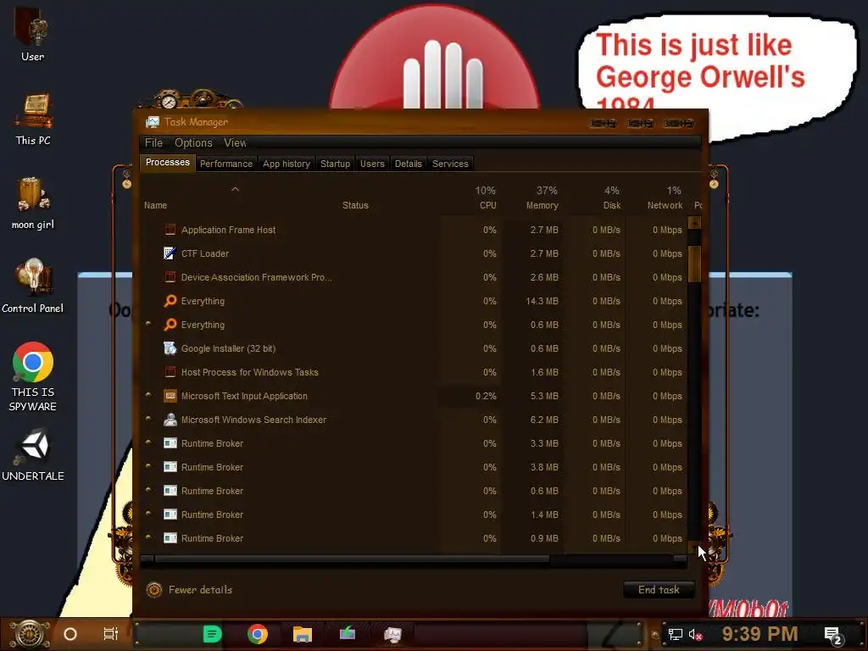Click the CTF Loader process icon
The width and height of the screenshot is (868, 651).
[x=170, y=253]
